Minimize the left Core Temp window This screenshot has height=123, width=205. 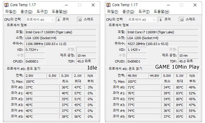[x=66, y=5]
